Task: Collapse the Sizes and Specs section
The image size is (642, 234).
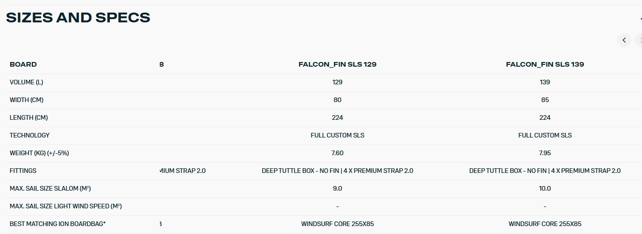Action: (x=640, y=18)
